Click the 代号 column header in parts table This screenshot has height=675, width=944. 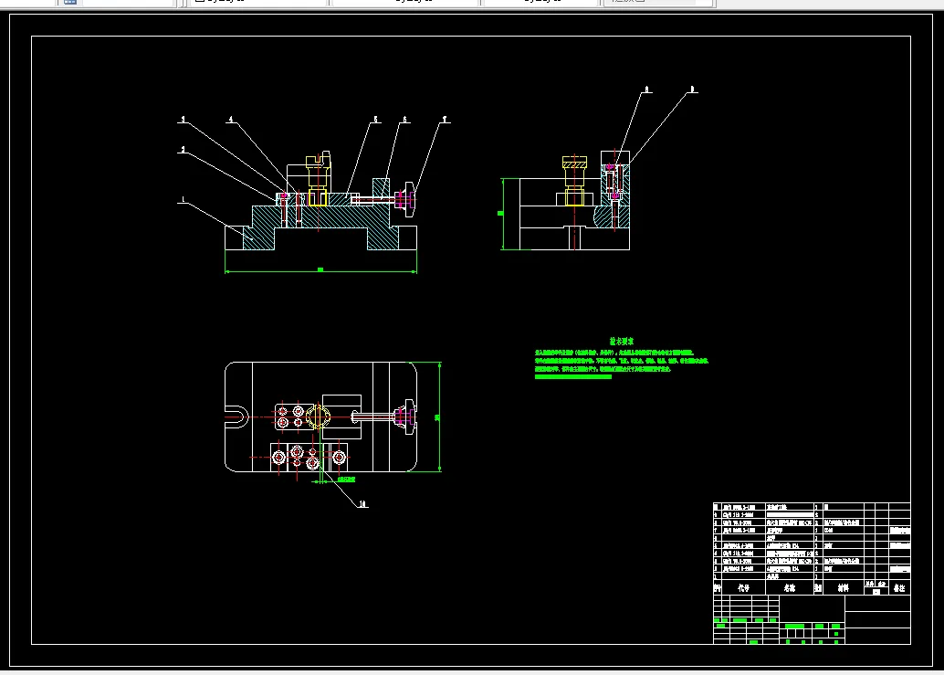(x=743, y=587)
